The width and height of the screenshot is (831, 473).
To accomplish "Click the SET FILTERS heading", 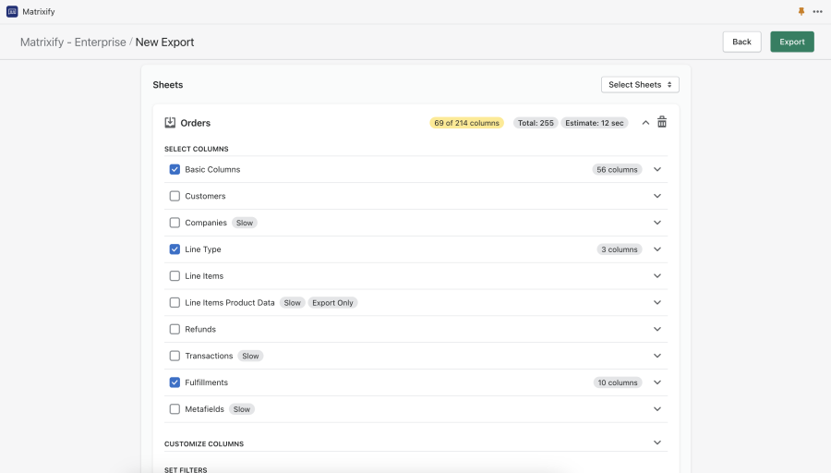I will (186, 470).
